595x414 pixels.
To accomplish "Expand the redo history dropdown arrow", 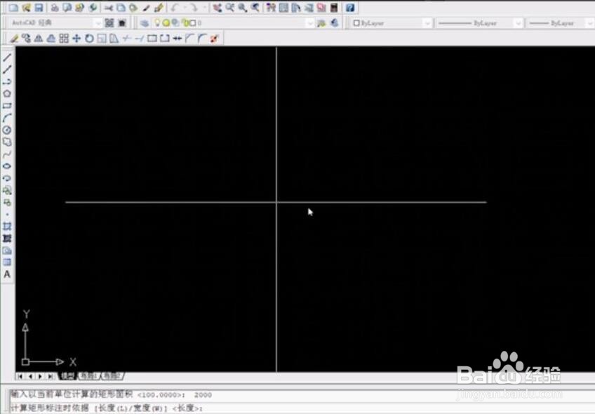I will pyautogui.click(x=203, y=8).
